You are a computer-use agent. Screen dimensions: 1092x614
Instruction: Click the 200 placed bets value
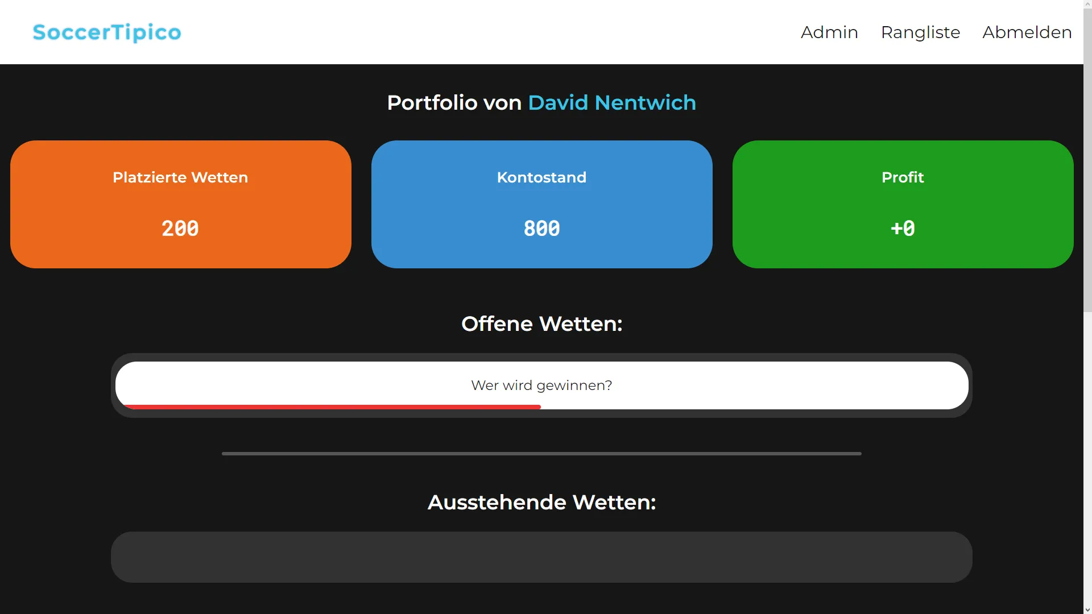(180, 229)
